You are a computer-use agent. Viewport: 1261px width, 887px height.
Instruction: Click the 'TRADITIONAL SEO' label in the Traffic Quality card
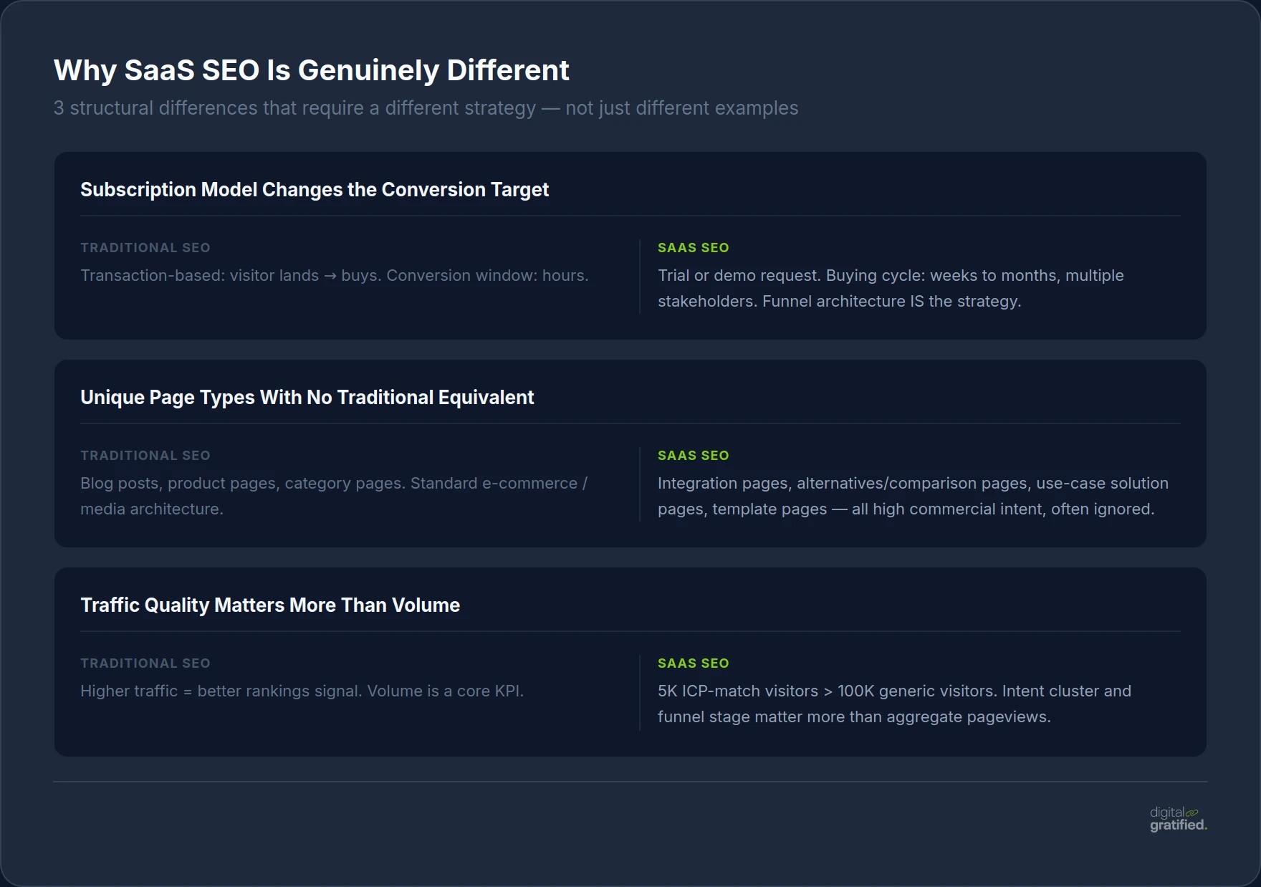(x=145, y=663)
